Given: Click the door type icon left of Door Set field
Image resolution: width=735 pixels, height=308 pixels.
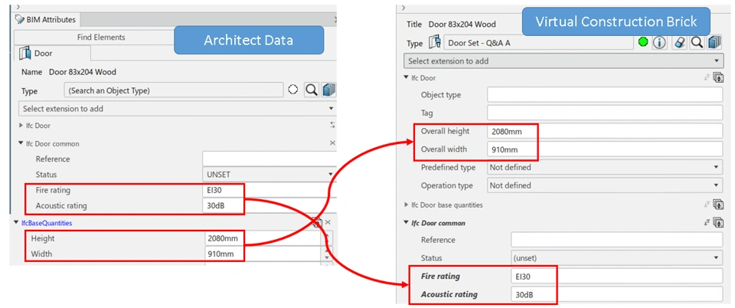Looking at the screenshot, I should tap(435, 43).
